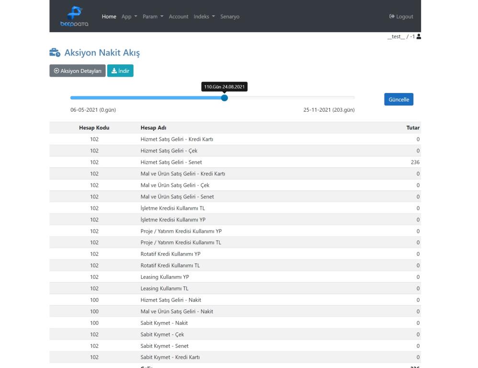The height and width of the screenshot is (368, 478).
Task: Select Hizmet Satış Geliri - Nakit row
Action: (x=235, y=300)
